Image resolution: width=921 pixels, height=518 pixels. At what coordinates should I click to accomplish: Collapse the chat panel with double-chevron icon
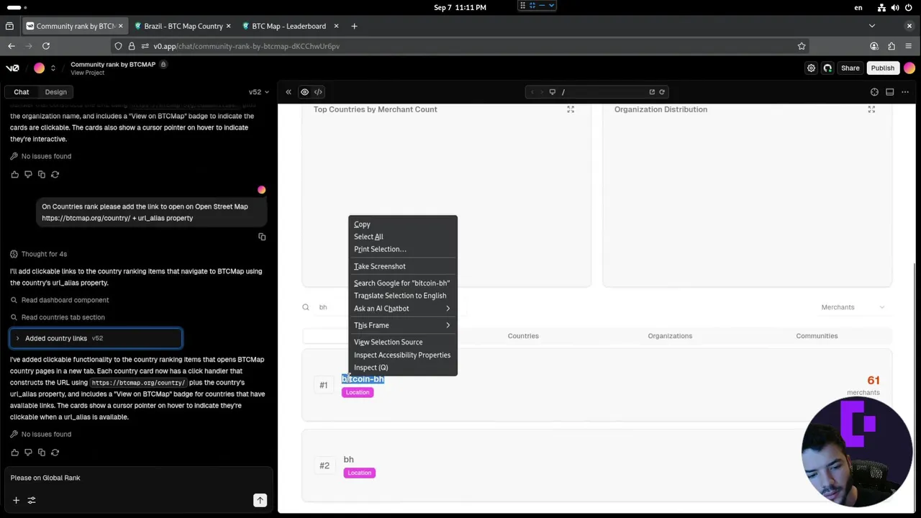click(x=289, y=92)
